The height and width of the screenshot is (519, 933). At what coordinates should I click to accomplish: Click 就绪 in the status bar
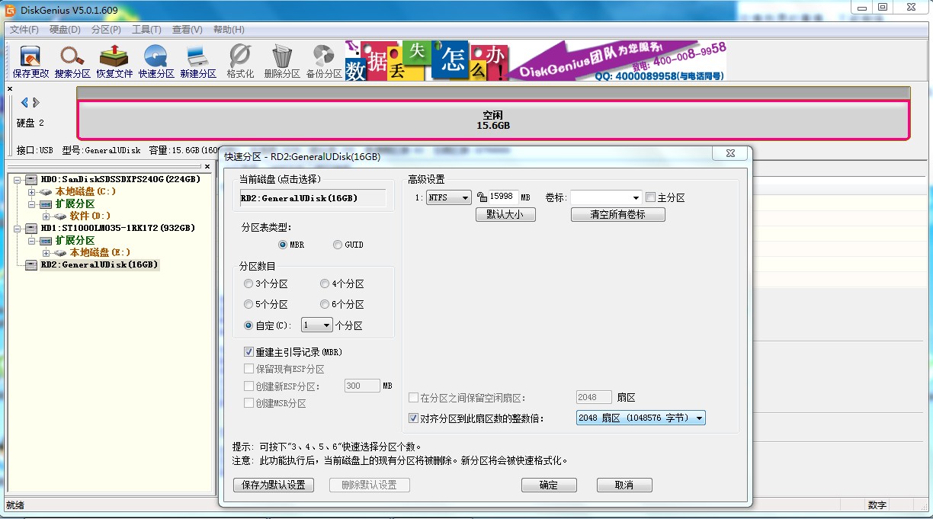point(15,505)
